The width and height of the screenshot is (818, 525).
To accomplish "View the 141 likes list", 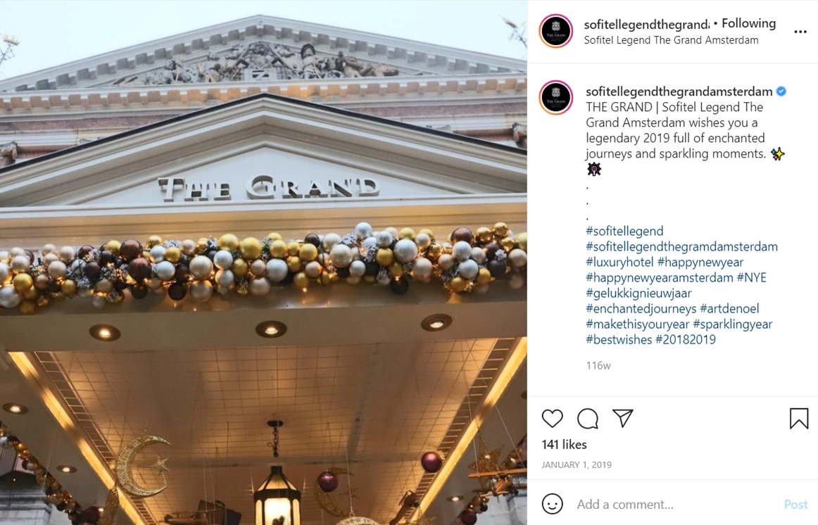I will (564, 445).
